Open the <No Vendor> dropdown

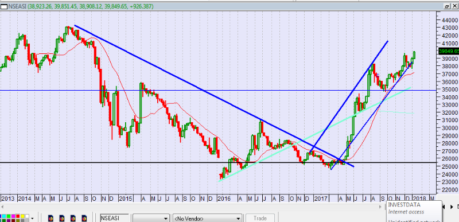(x=208, y=218)
